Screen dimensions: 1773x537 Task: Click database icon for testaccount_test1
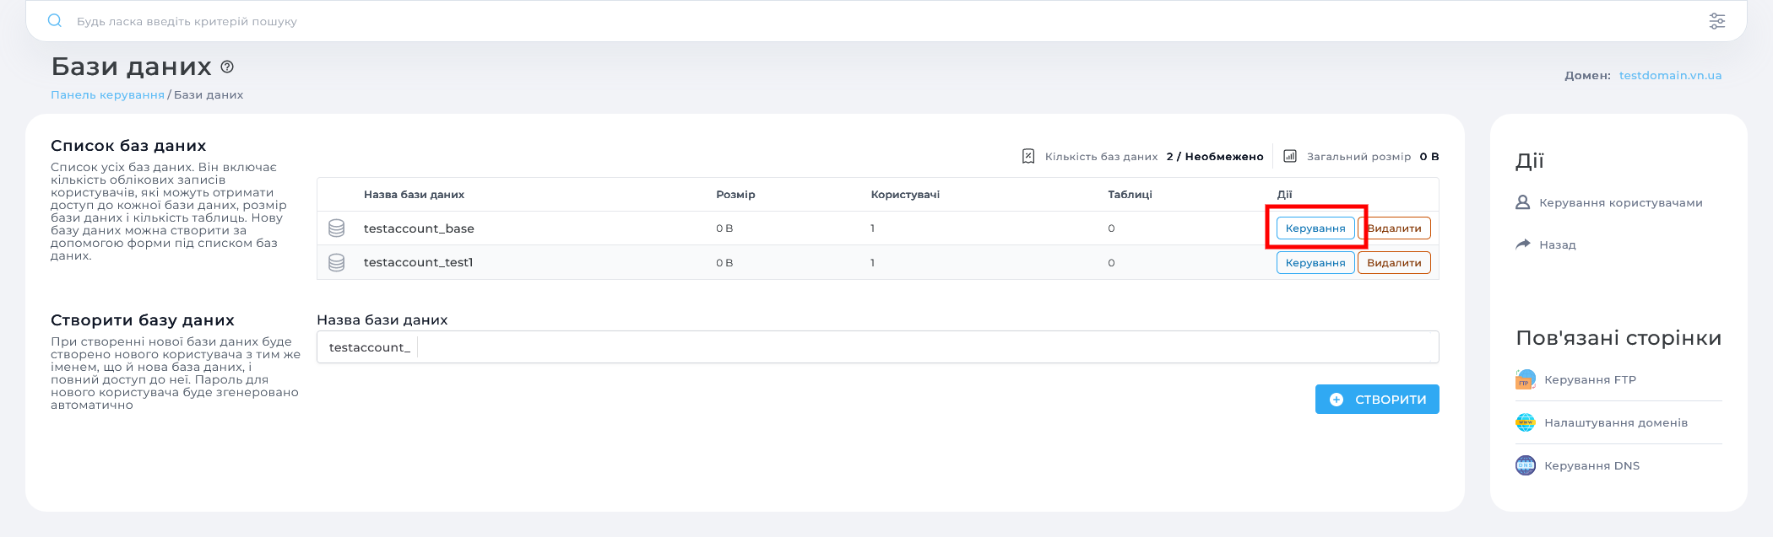[336, 263]
